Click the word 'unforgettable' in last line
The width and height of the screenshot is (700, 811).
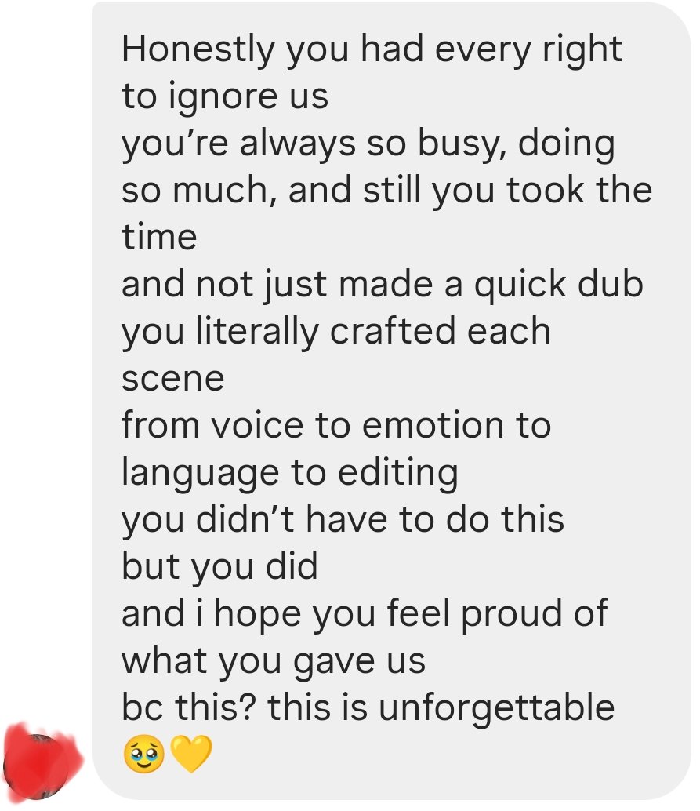[497, 707]
